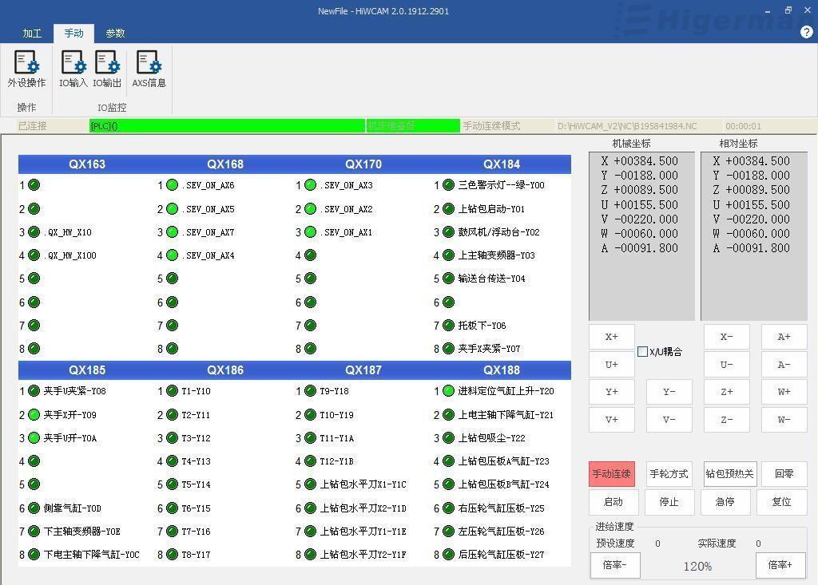Image resolution: width=818 pixels, height=585 pixels.
Task: Toggle the 输送台传送-Y04 indicator
Action: (448, 279)
